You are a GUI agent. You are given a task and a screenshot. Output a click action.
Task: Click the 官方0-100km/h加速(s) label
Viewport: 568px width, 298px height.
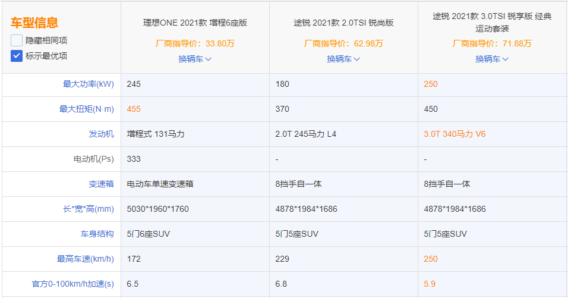[73, 284]
